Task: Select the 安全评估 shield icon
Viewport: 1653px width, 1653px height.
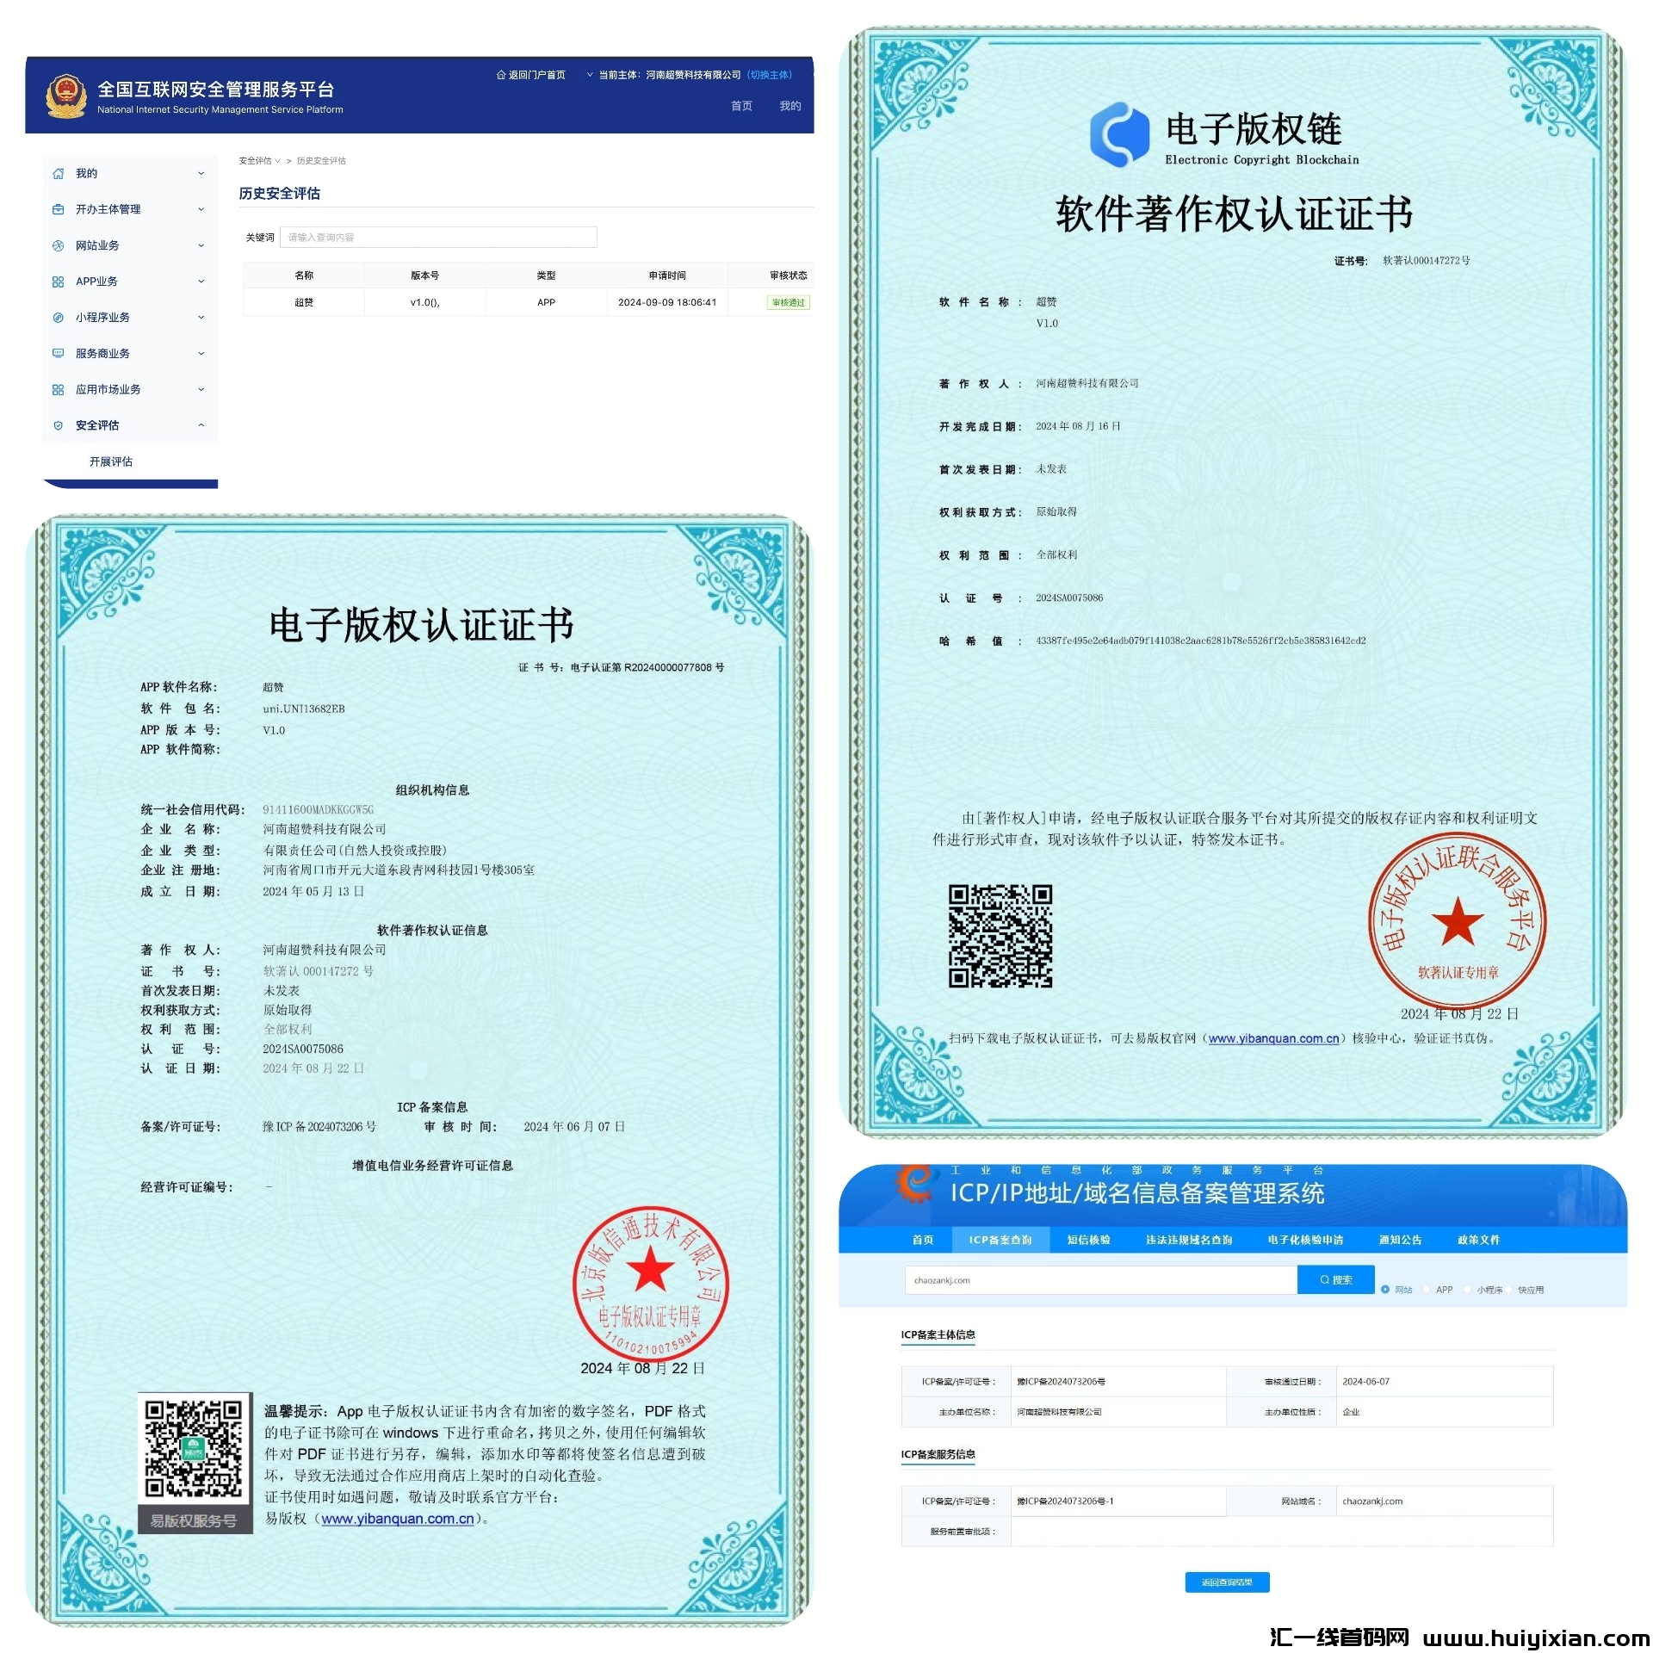Action: pos(59,425)
